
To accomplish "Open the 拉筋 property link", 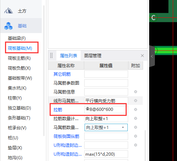I will pyautogui.click(x=58, y=109).
